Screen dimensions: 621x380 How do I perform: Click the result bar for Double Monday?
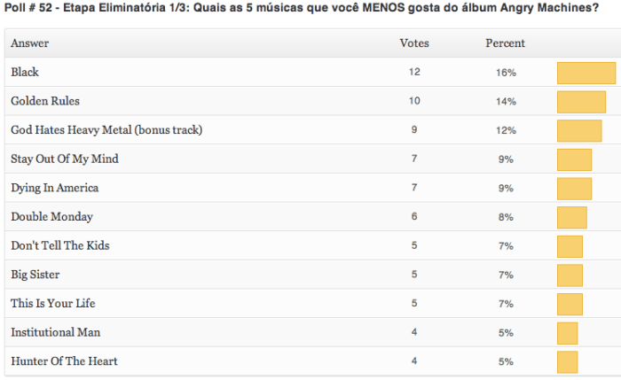click(x=571, y=217)
